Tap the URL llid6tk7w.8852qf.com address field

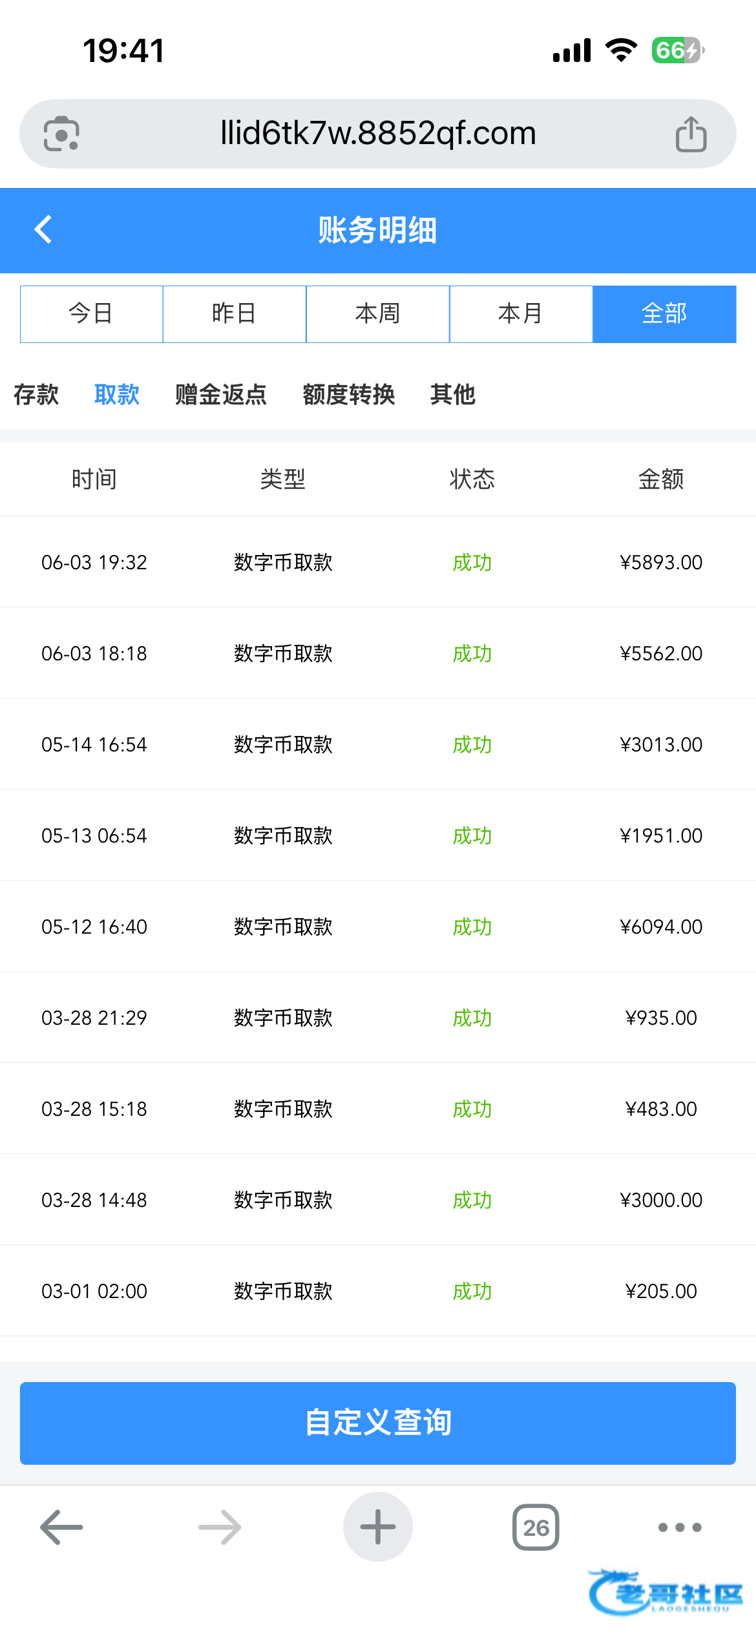[378, 134]
